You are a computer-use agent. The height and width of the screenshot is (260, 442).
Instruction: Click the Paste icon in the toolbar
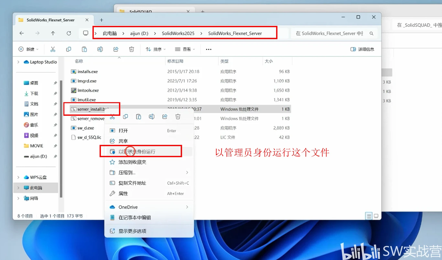click(84, 49)
